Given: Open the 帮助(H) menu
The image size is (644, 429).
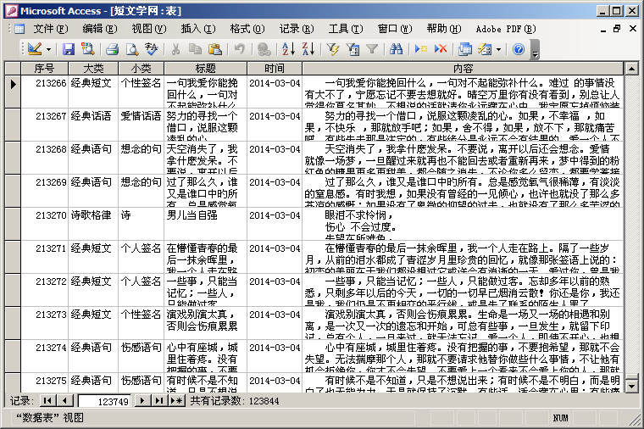Looking at the screenshot, I should click(444, 29).
